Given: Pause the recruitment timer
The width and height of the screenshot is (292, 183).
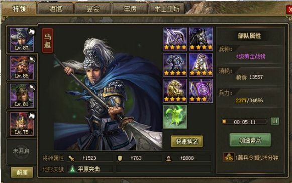Looking at the screenshot, I should tap(275, 121).
